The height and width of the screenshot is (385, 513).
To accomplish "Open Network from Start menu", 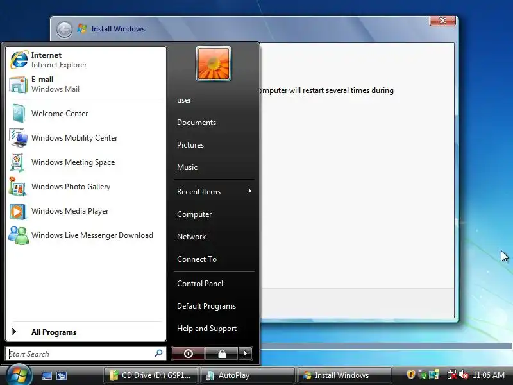I will pyautogui.click(x=191, y=237).
